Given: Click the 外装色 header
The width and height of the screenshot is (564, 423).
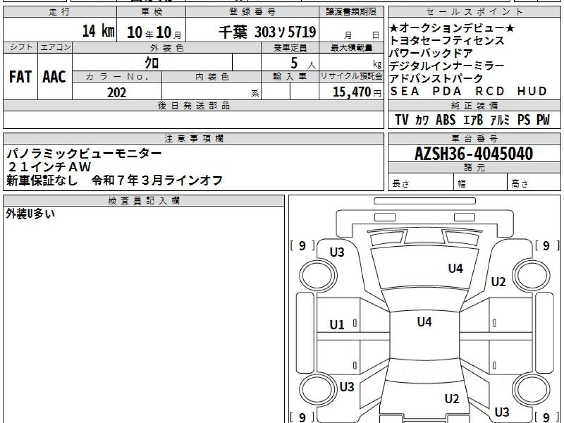Looking at the screenshot, I should 167,47.
